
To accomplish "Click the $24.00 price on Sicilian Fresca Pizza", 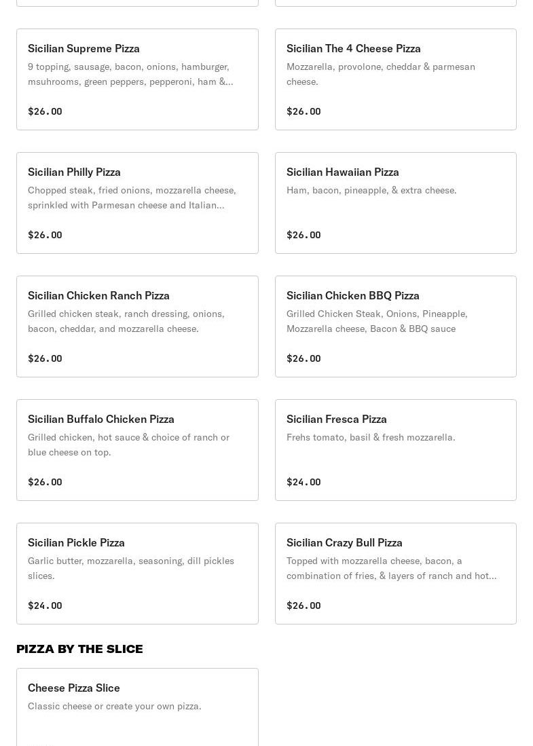I will point(304,482).
